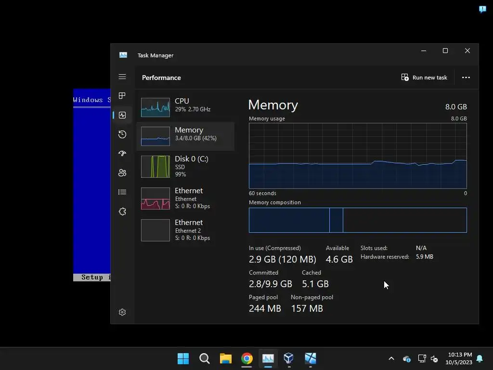Open the Task Manager hamburger navigation menu
This screenshot has width=493, height=370.
pyautogui.click(x=122, y=77)
